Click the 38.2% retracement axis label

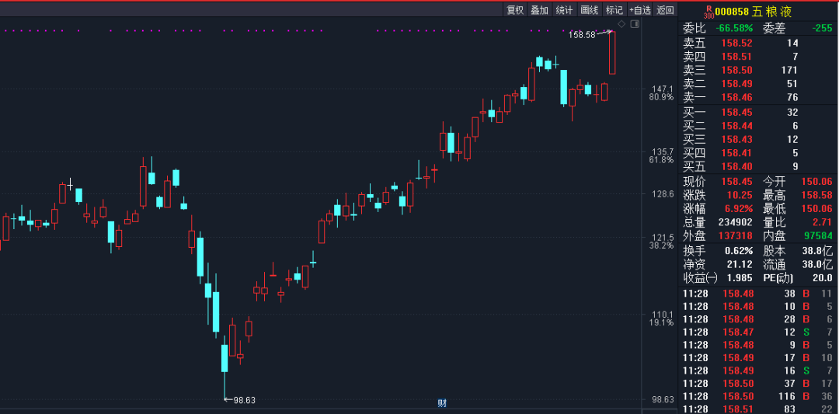click(x=661, y=245)
